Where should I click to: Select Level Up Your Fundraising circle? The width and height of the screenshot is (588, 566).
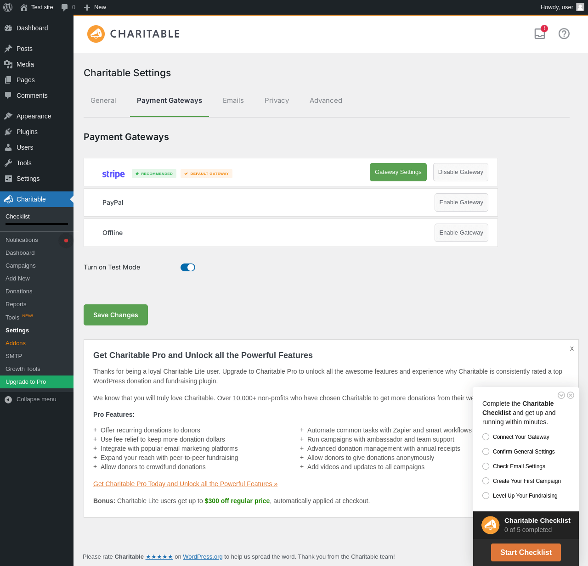(486, 496)
